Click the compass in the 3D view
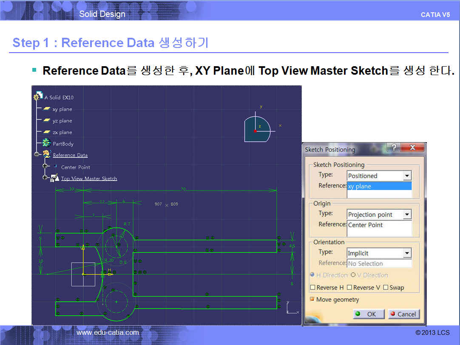The image size is (460, 345). 257,129
